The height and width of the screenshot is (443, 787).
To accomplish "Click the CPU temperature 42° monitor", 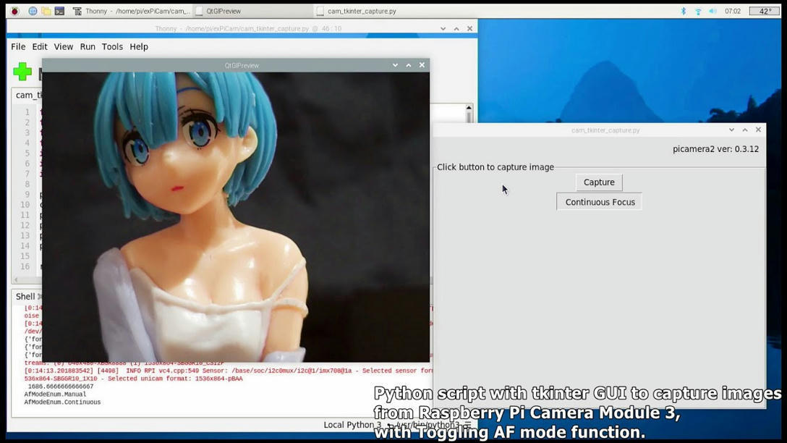I will point(765,11).
